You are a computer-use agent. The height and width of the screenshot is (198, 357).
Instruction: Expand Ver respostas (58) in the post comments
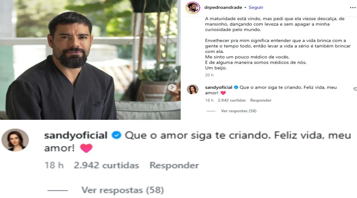click(239, 111)
